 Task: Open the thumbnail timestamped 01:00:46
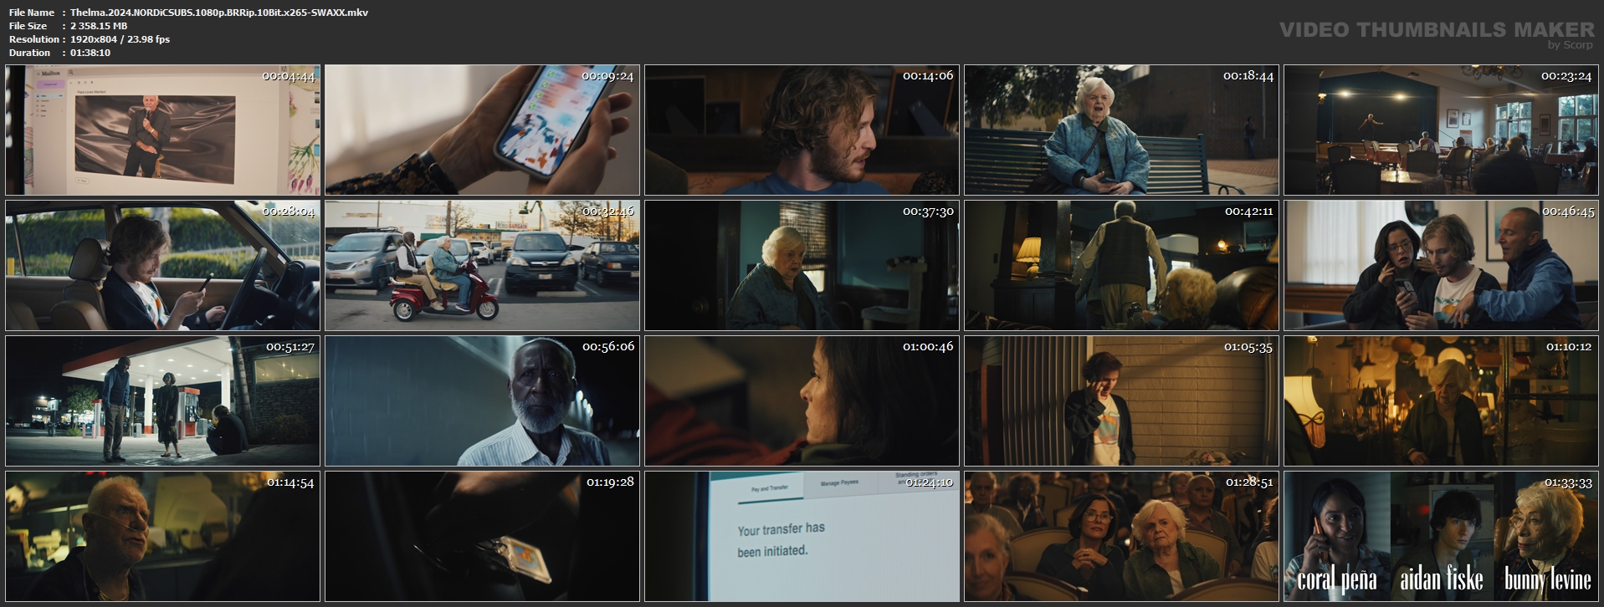pos(802,401)
